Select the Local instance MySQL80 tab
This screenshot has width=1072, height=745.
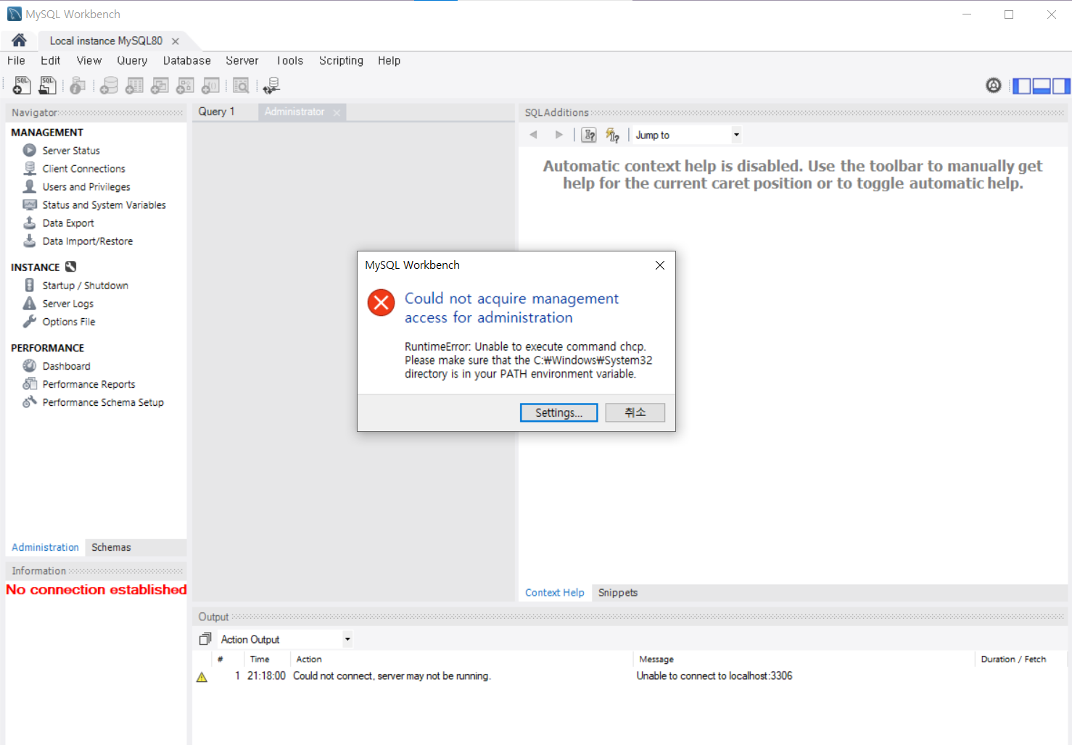click(106, 41)
